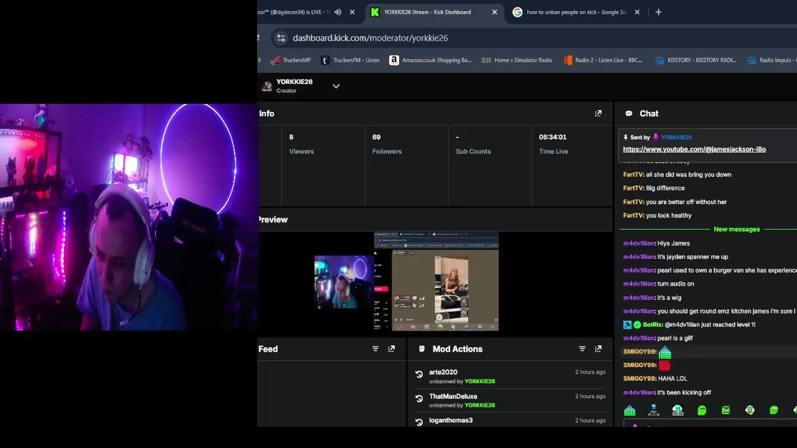Viewport: 797px width, 448px height.
Task: Close the Google Search tab
Action: coord(637,12)
